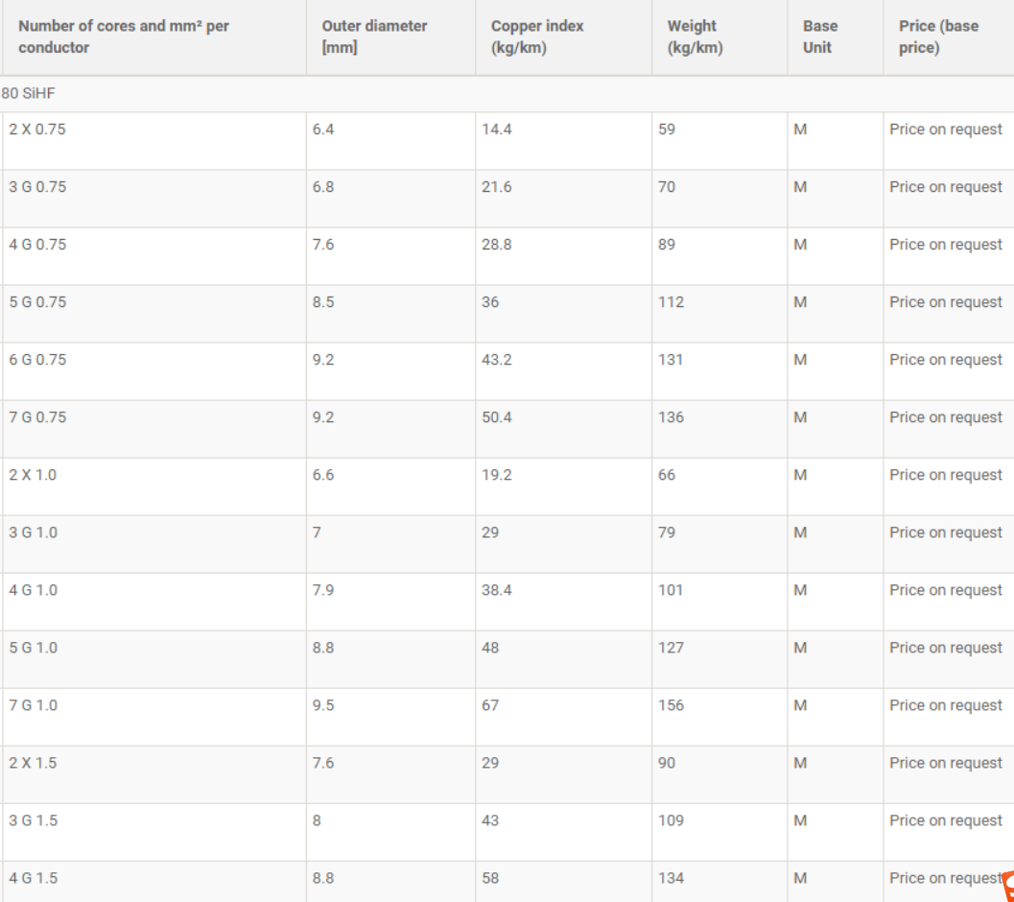Open price request for 5 G 0.75
This screenshot has height=902, width=1014.
click(945, 302)
